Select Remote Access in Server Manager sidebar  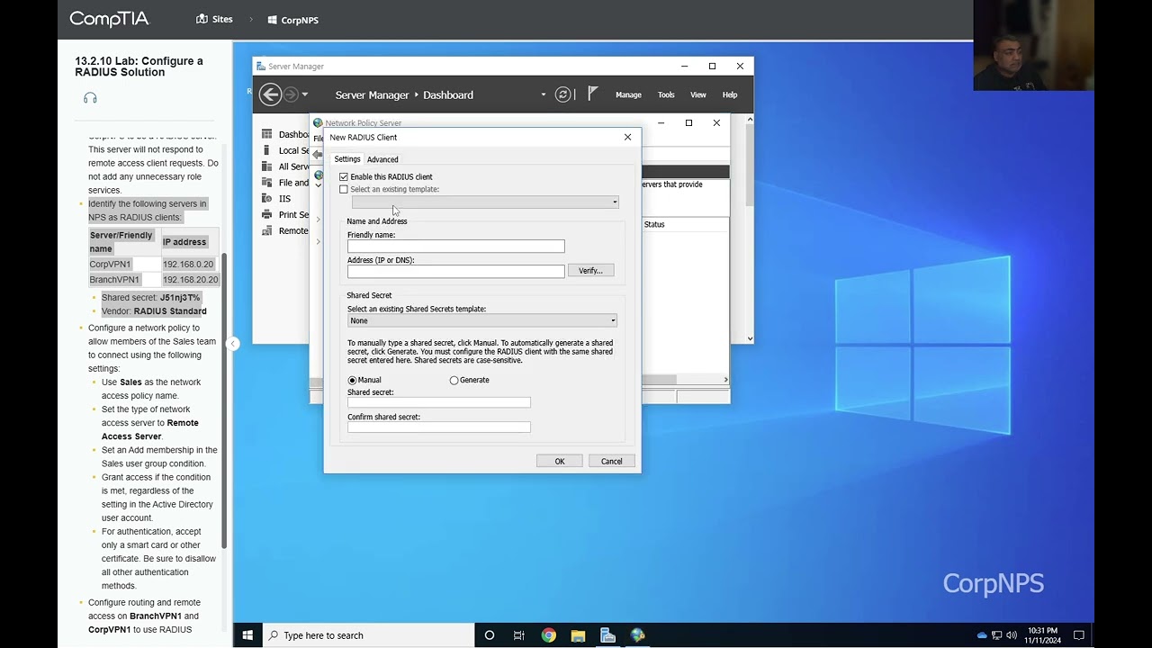click(293, 231)
